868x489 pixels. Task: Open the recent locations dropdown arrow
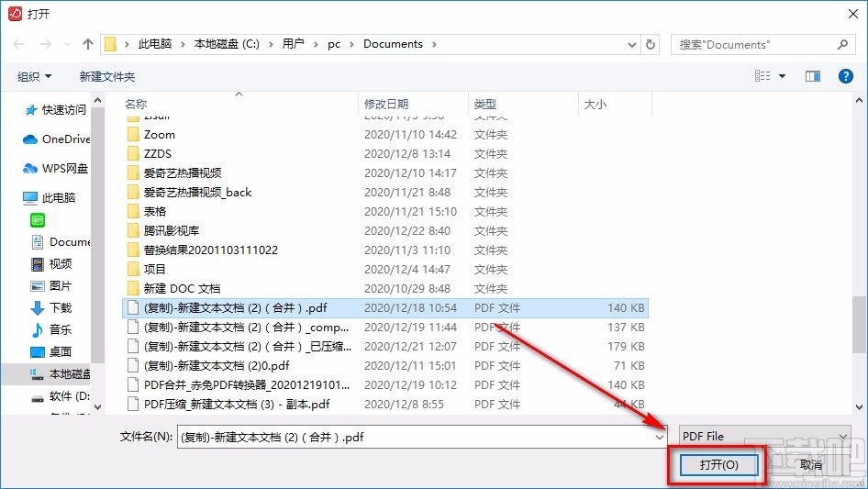pyautogui.click(x=67, y=44)
